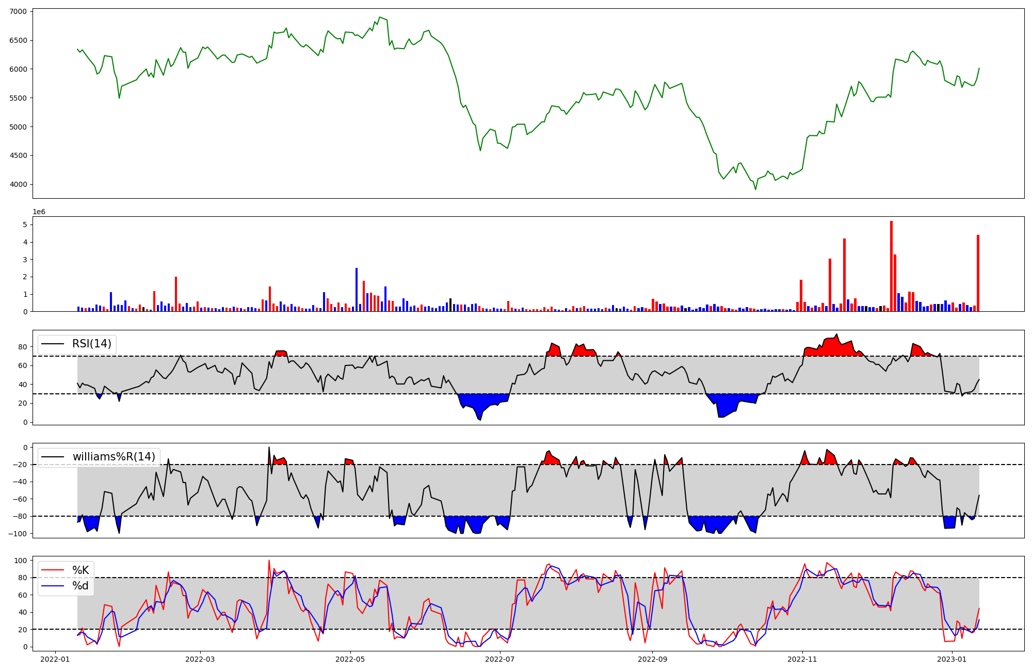
Task: Click the red %K legend line swatch
Action: coord(53,570)
